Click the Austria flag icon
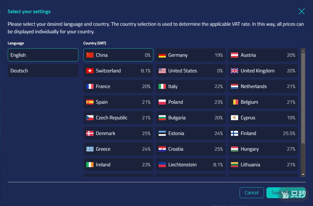This screenshot has width=313, height=206. click(235, 55)
